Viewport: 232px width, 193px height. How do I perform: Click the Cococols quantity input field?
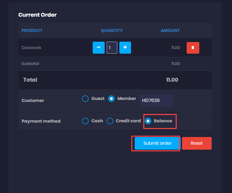pyautogui.click(x=112, y=48)
